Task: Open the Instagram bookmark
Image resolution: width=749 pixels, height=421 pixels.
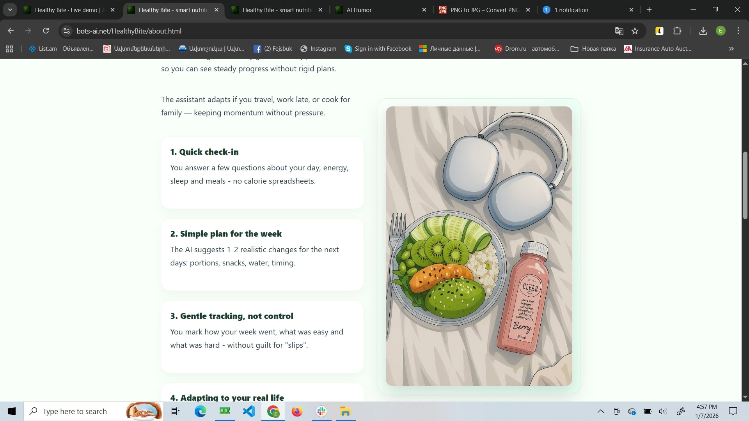Action: (318, 49)
